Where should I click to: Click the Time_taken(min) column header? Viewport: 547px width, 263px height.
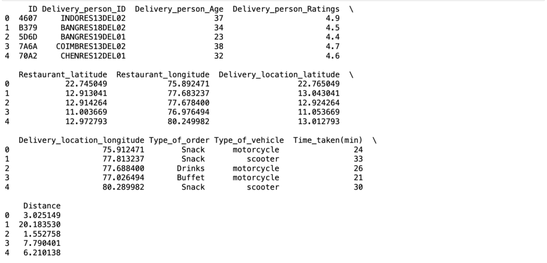coord(328,141)
